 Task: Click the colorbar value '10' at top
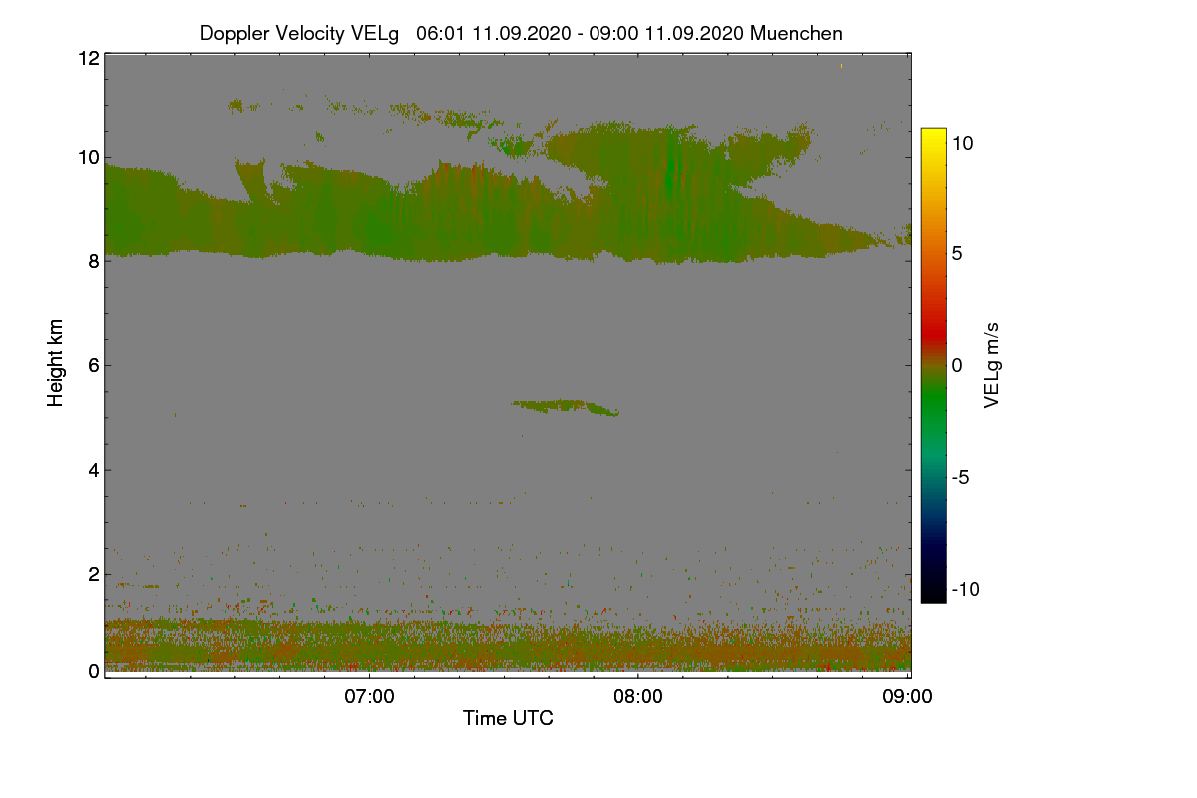963,143
